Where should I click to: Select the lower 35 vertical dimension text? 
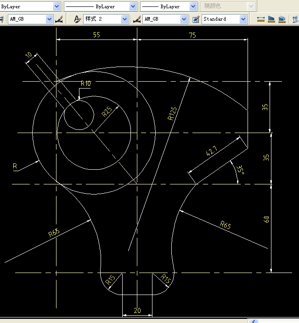click(x=266, y=157)
